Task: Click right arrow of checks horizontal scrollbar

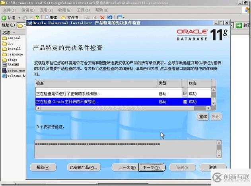Action: [x=208, y=108]
